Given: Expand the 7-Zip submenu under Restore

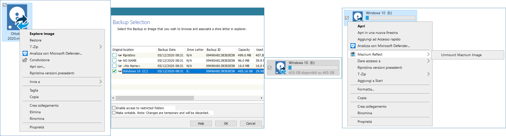Looking at the screenshot, I should [x=100, y=47].
